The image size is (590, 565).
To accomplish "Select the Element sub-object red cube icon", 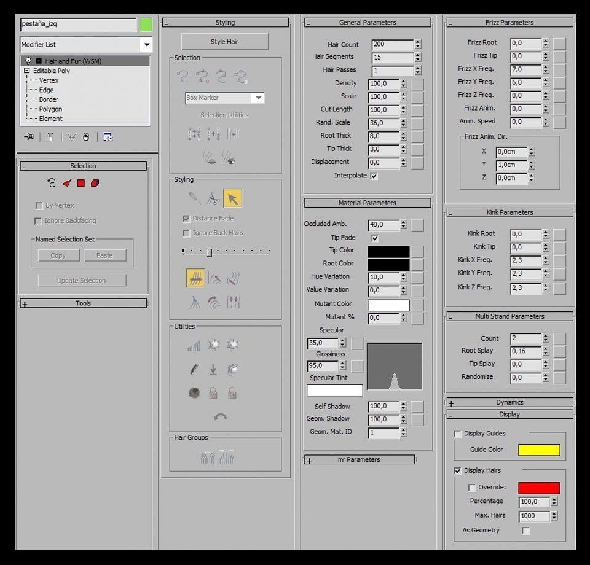I will tap(95, 183).
